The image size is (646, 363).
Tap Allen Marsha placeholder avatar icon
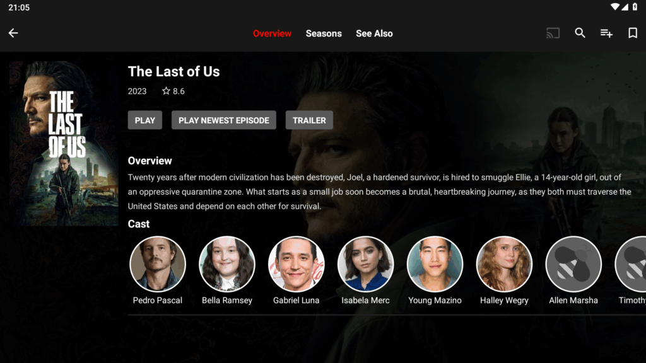pos(573,264)
